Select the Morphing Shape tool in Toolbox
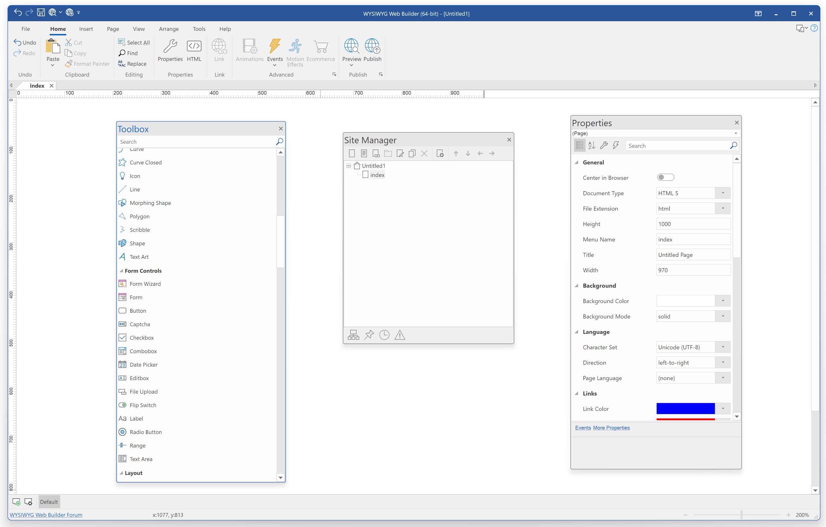The width and height of the screenshot is (826, 527). [150, 203]
